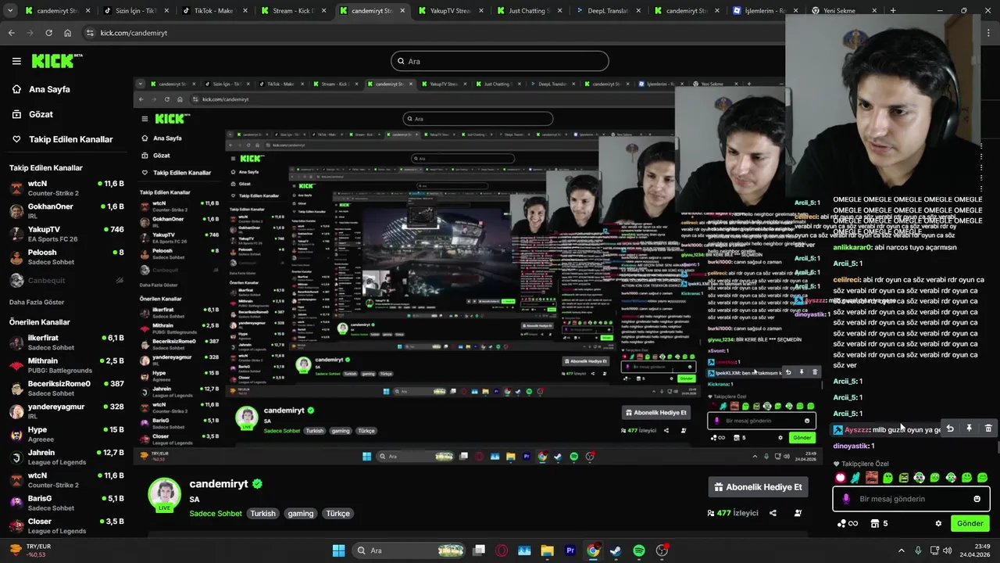This screenshot has width=1000, height=563.
Task: Click the reply arrow on the hovered Ayszzz message
Action: coord(950,429)
